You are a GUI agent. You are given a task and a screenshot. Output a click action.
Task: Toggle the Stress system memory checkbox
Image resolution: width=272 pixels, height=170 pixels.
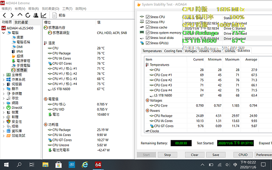coord(148,32)
